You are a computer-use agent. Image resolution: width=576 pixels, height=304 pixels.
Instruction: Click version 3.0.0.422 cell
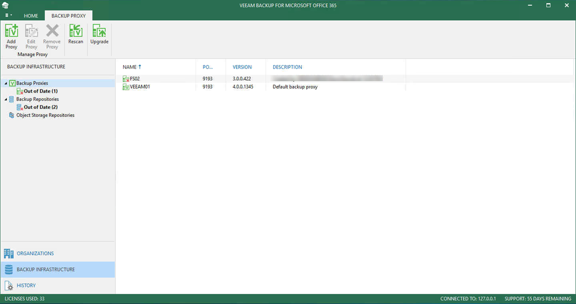(242, 79)
